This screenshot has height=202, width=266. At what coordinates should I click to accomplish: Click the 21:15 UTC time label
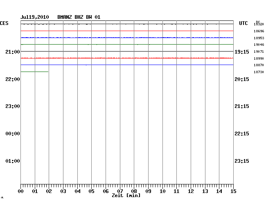pos(242,106)
